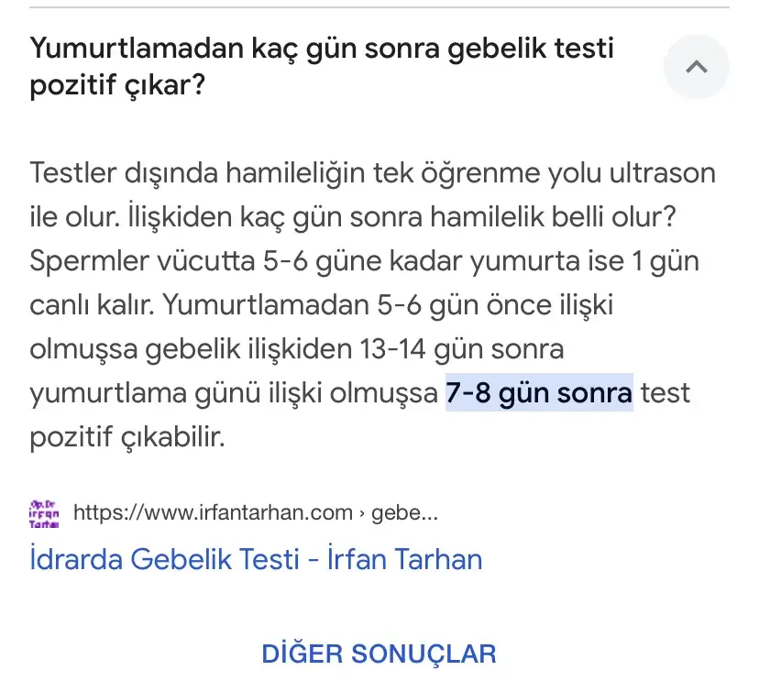Select the highlighted text "7-8 gün sonra"

pos(538,392)
